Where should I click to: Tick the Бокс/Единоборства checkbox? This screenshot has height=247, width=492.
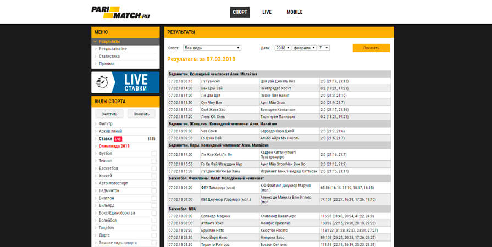154,213
